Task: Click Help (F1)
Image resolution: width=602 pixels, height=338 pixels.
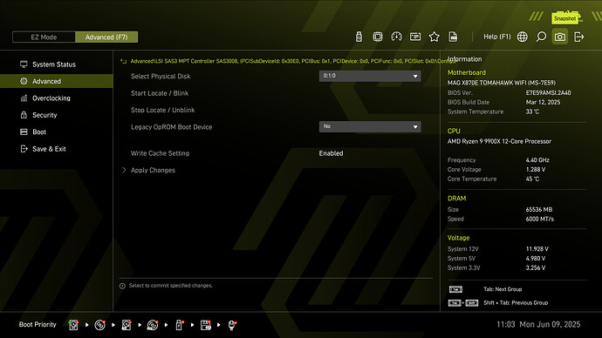Action: (496, 37)
